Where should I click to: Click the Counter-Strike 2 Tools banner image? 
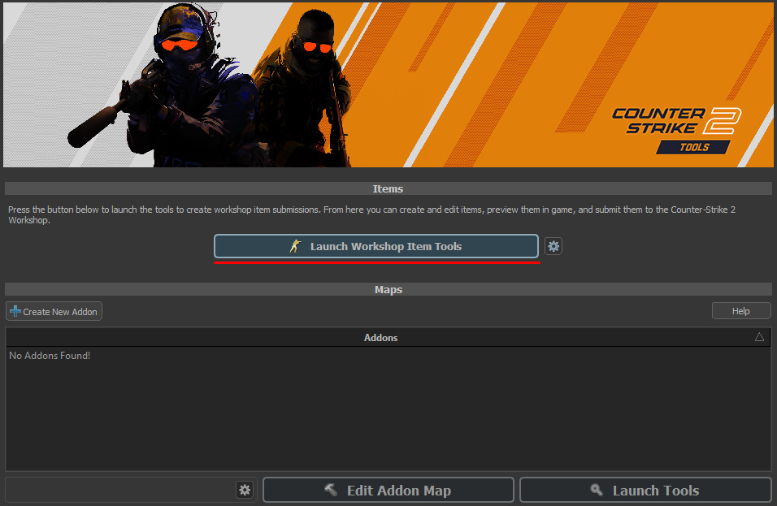388,84
